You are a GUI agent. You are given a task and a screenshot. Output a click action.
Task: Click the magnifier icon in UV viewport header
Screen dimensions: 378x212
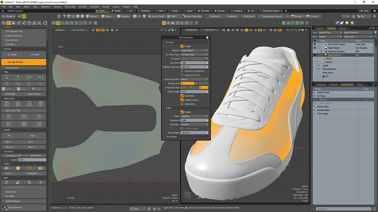166,30
